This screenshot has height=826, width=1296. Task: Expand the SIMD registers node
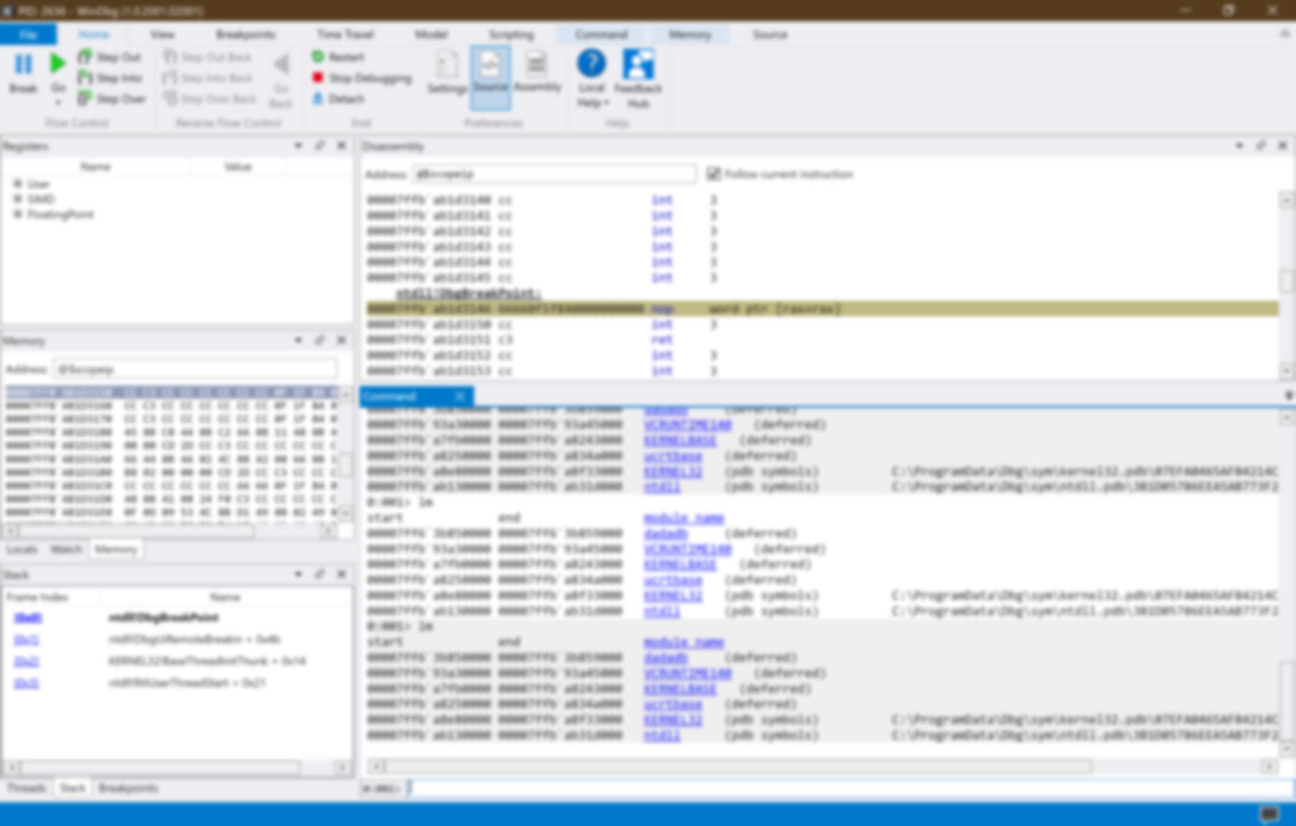(18, 198)
